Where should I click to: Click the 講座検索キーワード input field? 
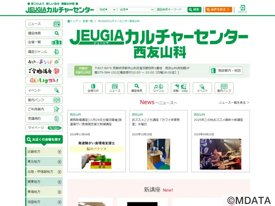(x=170, y=10)
